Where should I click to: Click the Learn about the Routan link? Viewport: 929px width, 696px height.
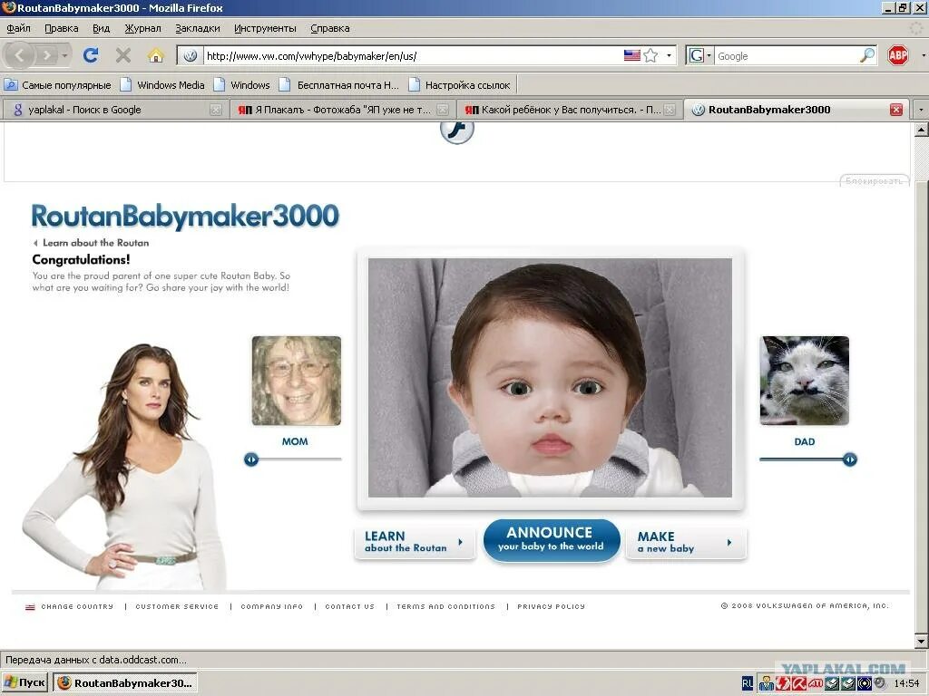(92, 243)
